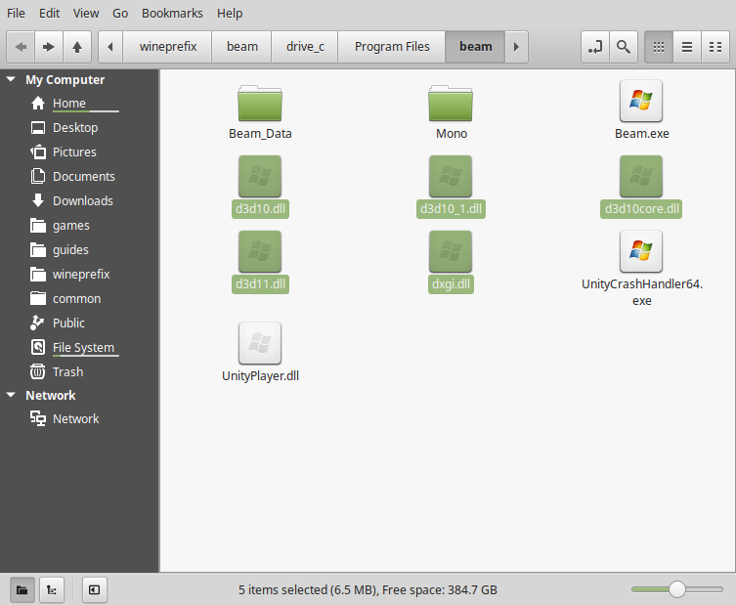The width and height of the screenshot is (736, 605).
Task: Open the File menu
Action: coord(16,13)
